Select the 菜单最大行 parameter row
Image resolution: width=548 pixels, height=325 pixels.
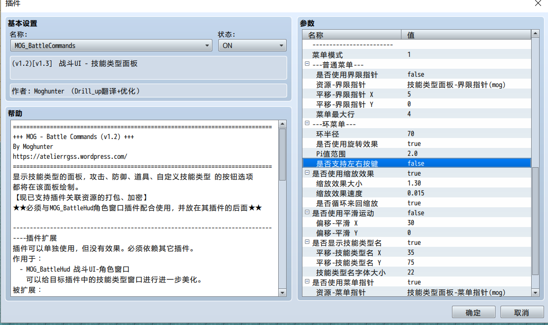(417, 114)
